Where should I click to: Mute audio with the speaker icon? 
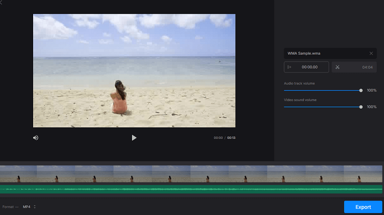[36, 138]
